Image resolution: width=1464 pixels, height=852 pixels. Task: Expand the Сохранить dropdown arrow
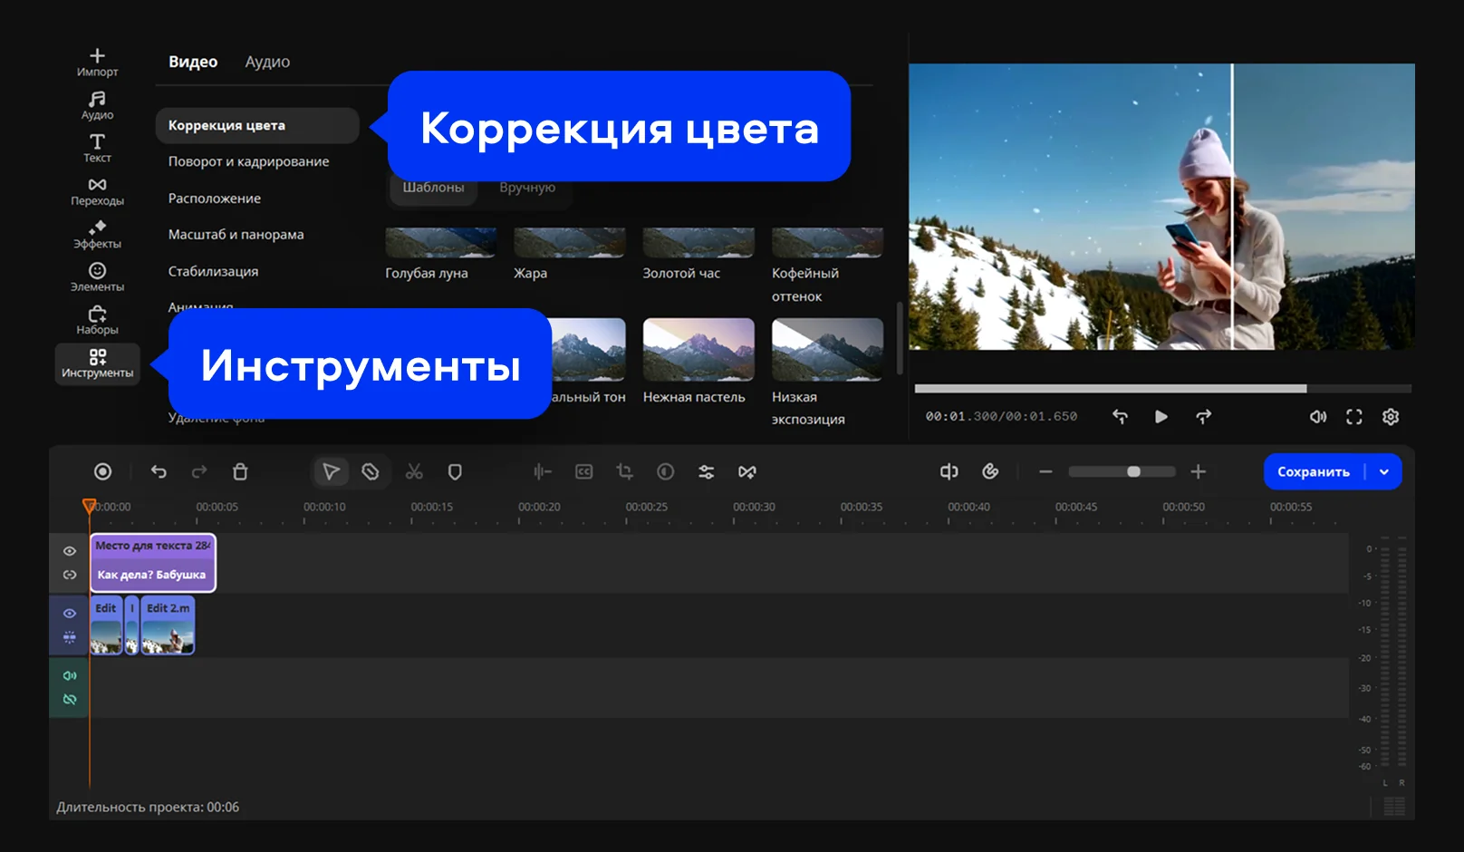pos(1384,471)
